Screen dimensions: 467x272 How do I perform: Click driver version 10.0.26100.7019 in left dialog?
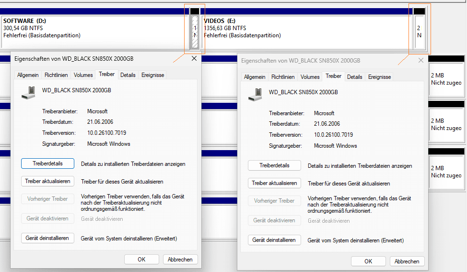(x=106, y=133)
